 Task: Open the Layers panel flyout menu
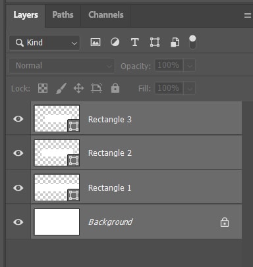click(x=248, y=15)
